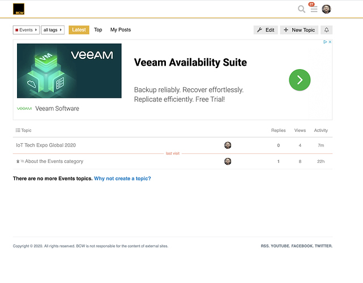This screenshot has width=363, height=283.
Task: Open the IoT Tech Expo Global 2020 topic
Action: pos(46,145)
